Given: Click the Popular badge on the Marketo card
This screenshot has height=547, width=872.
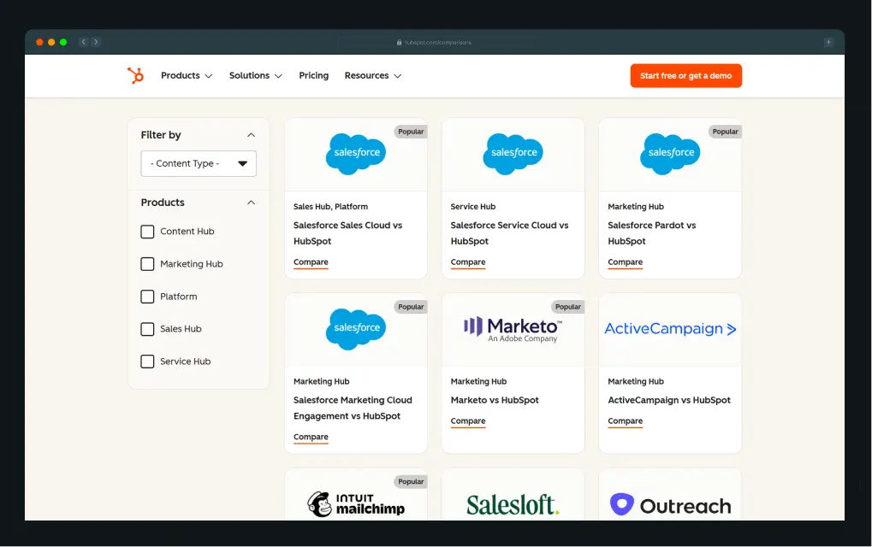Looking at the screenshot, I should (x=568, y=307).
